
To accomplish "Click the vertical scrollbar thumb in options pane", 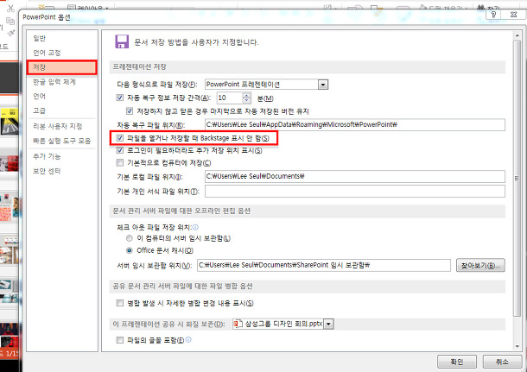I will pyautogui.click(x=517, y=178).
